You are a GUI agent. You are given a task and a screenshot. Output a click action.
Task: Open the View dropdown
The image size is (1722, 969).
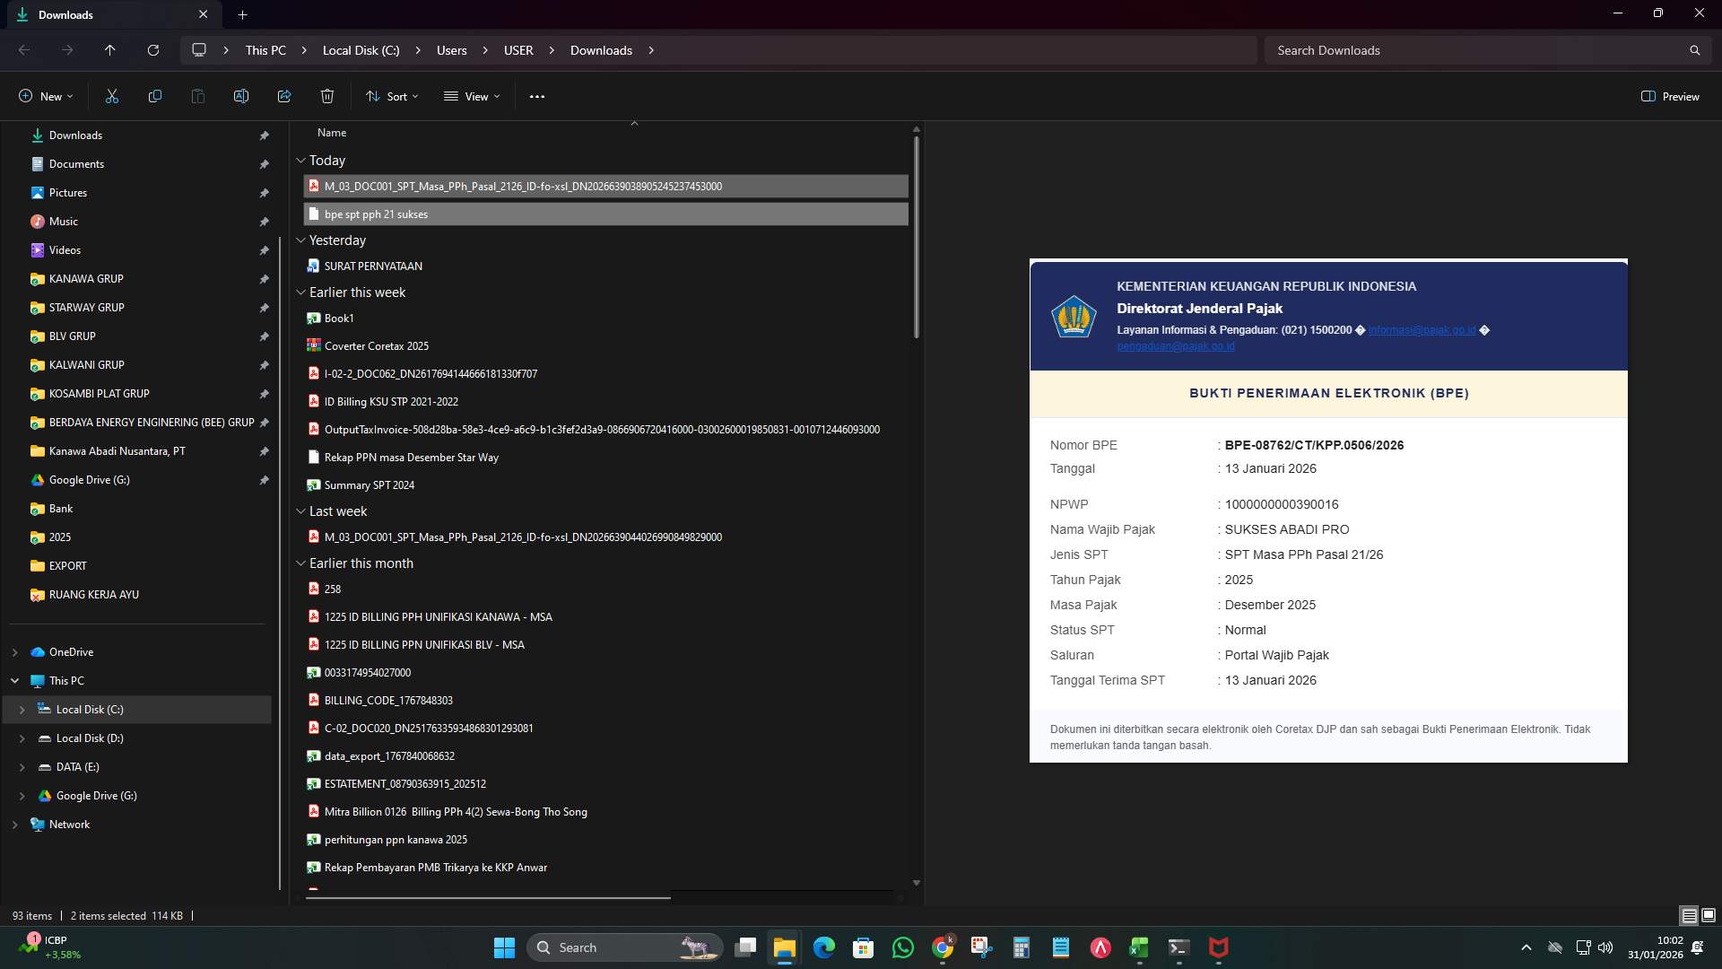coord(472,96)
